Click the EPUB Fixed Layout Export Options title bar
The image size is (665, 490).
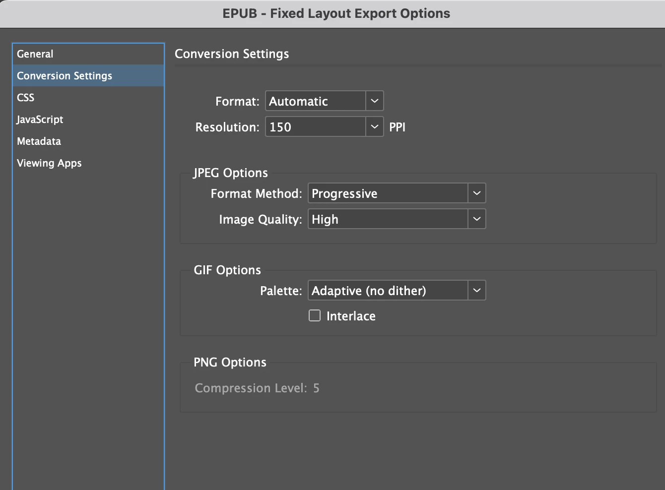point(336,13)
